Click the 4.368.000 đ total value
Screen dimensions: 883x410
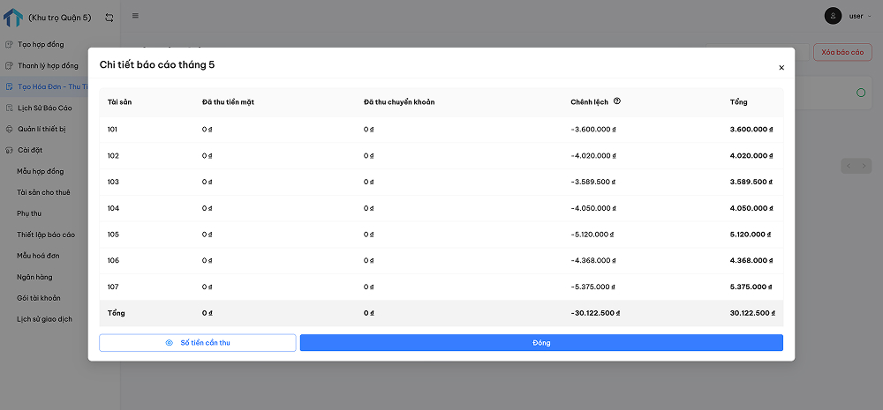(751, 260)
